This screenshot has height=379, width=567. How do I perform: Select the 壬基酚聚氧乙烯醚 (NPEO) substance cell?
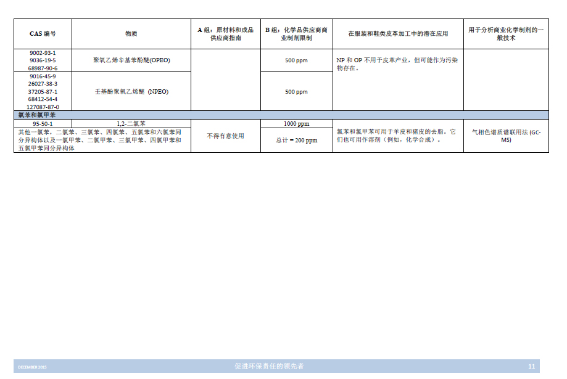coord(131,91)
